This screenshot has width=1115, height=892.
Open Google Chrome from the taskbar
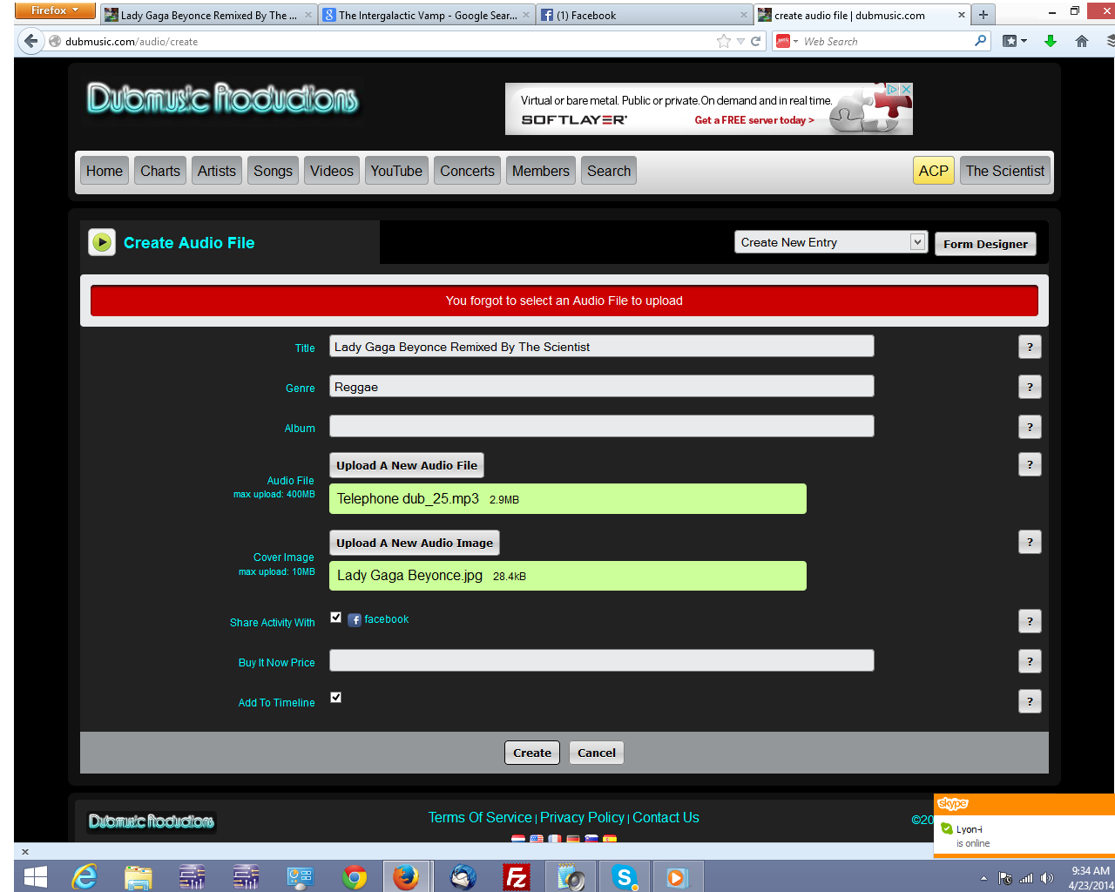pos(355,877)
